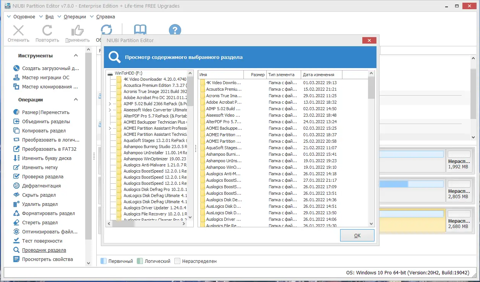
Task: Click OK button in the dialog
Action: [357, 236]
